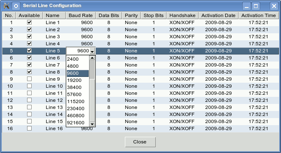Pick 230400 from the baud rate list
Screen dimensions: 281x153
point(77,109)
